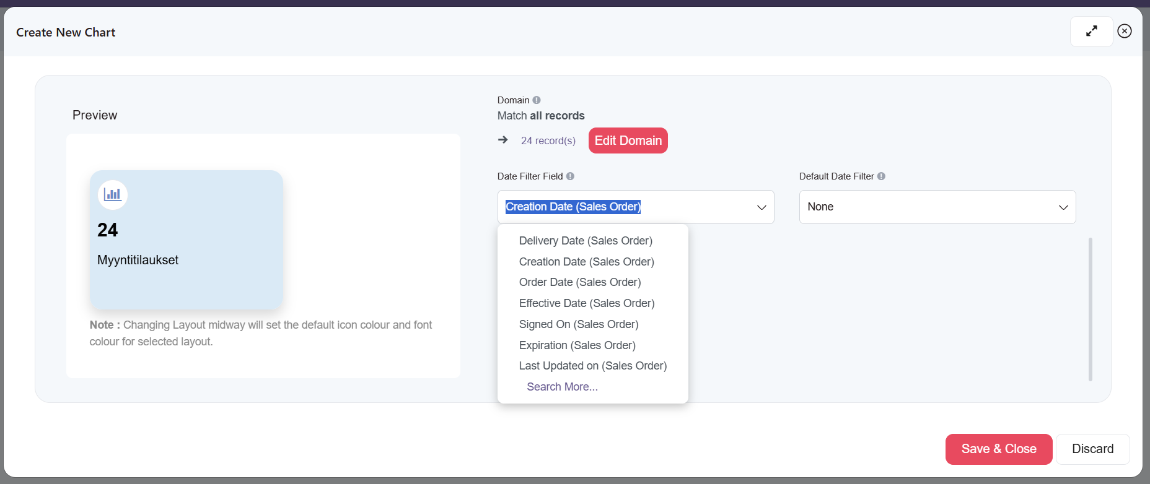Image resolution: width=1150 pixels, height=484 pixels.
Task: Pick Order Date (Sales Order) option
Action: click(x=580, y=282)
